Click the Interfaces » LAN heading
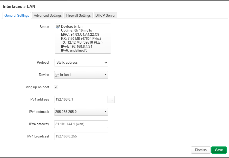 (19, 7)
